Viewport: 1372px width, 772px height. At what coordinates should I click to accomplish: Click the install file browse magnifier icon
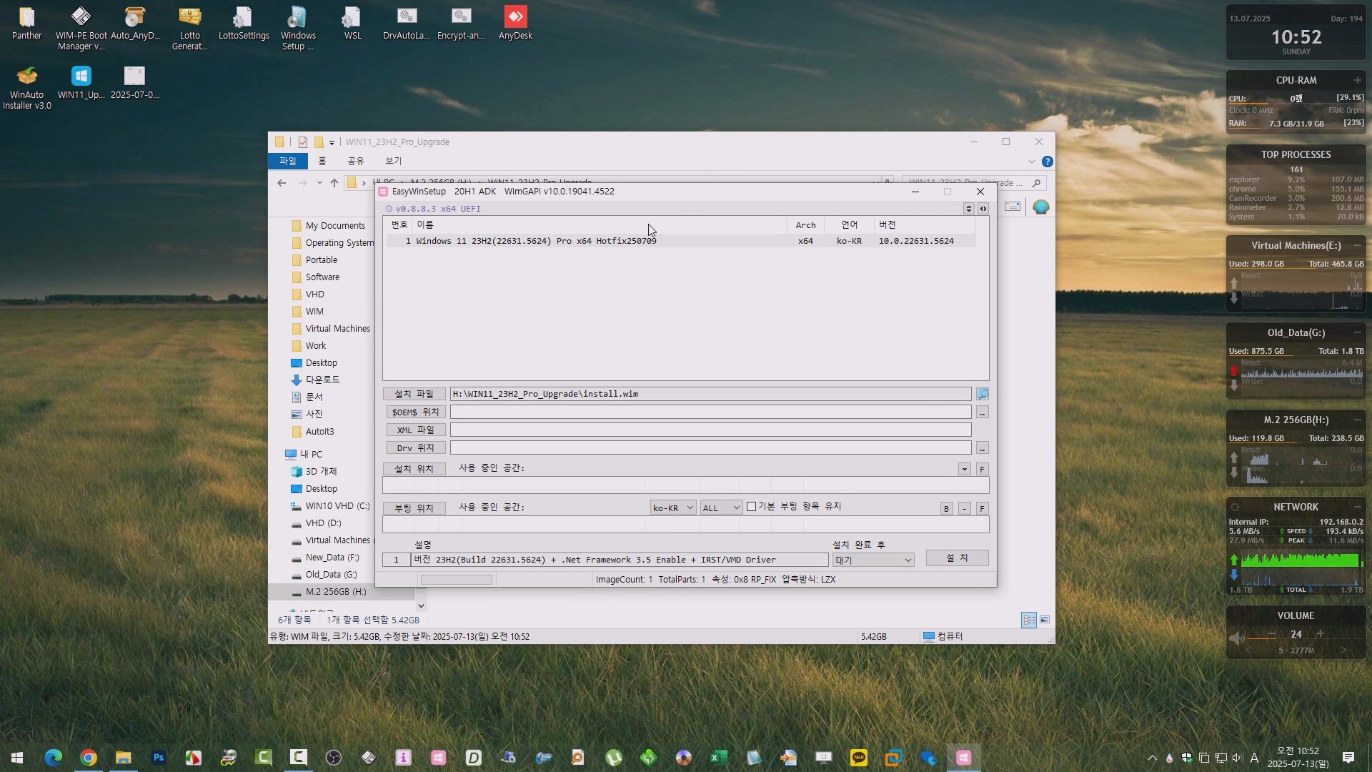[982, 394]
